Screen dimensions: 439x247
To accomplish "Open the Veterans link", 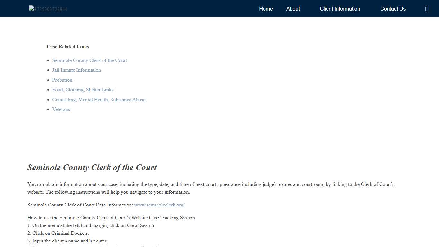I will coord(61,109).
